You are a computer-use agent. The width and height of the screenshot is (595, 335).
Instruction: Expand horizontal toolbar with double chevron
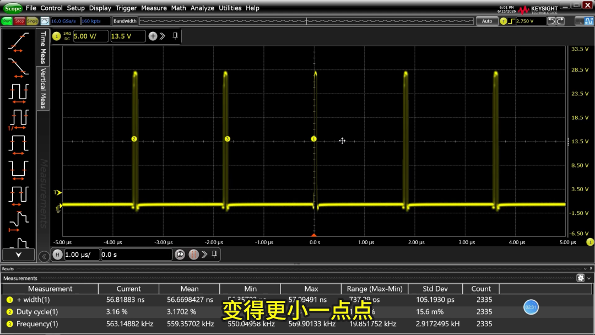pos(204,254)
